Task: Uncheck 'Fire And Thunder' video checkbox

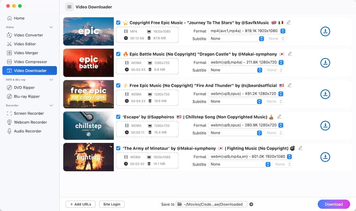Action: coord(118,85)
